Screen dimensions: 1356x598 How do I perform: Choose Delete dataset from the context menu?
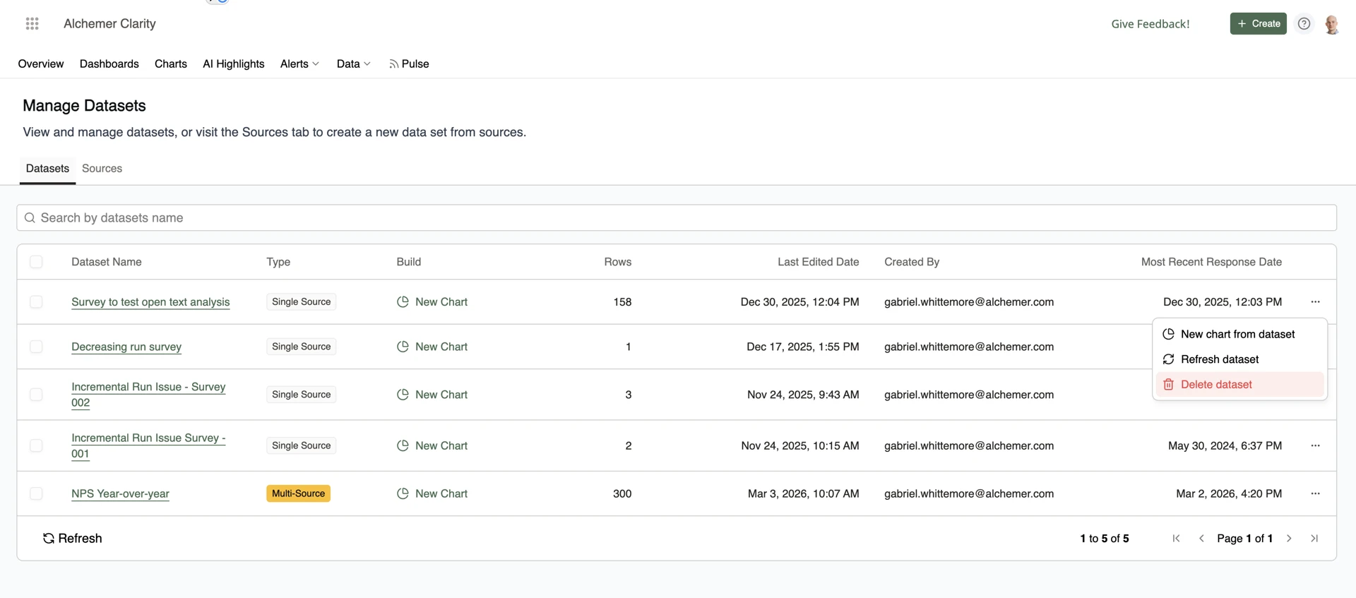coord(1216,384)
